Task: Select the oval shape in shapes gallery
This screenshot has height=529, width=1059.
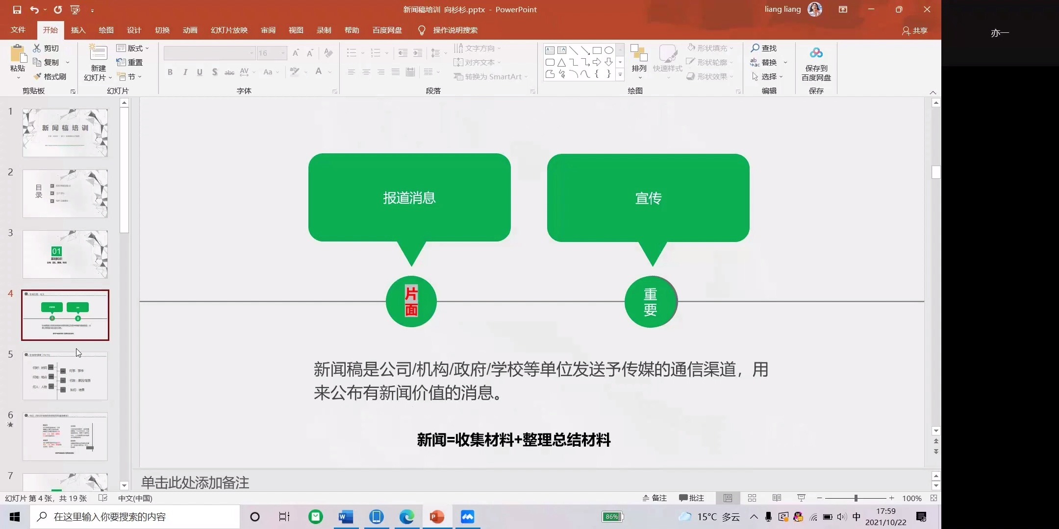Action: [608, 50]
